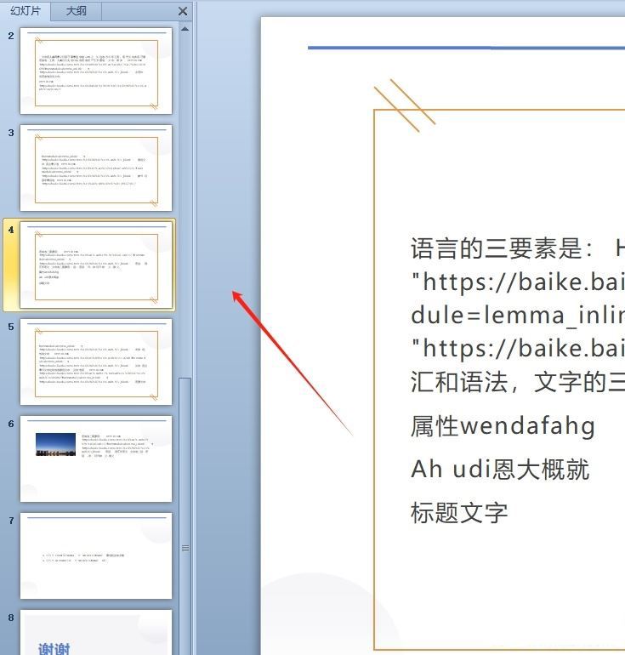Click the text line starting 语言的三要素是
The height and width of the screenshot is (655, 625).
point(510,249)
